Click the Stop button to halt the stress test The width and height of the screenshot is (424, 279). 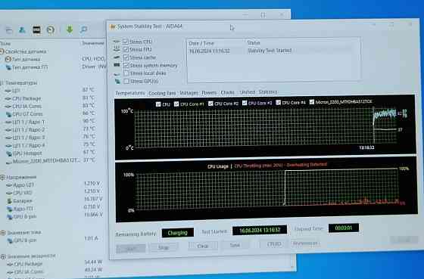click(x=164, y=247)
